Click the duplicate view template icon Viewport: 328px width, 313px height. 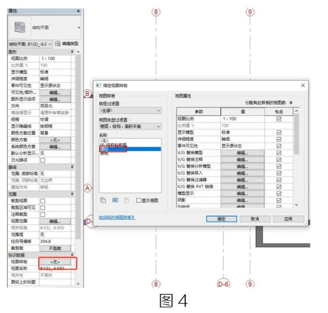click(x=103, y=200)
